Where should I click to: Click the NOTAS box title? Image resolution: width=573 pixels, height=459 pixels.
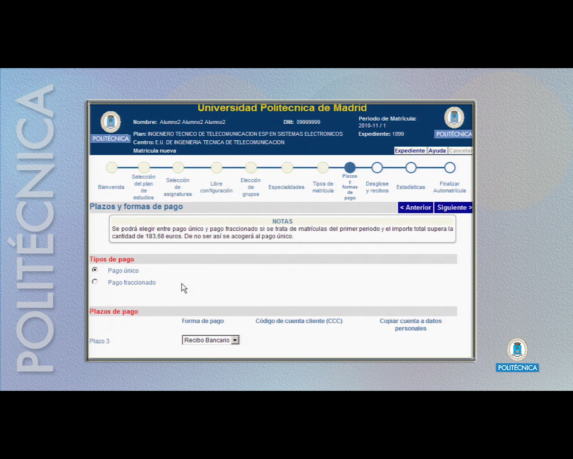point(282,221)
